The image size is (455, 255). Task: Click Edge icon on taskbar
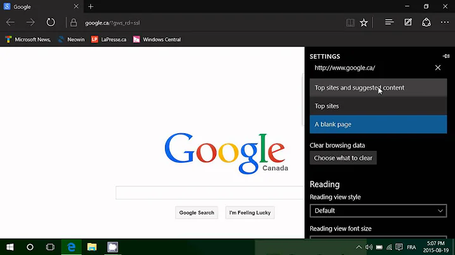tap(71, 247)
